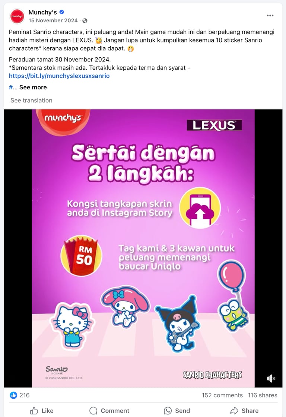Open the 216 reactions count

point(25,395)
